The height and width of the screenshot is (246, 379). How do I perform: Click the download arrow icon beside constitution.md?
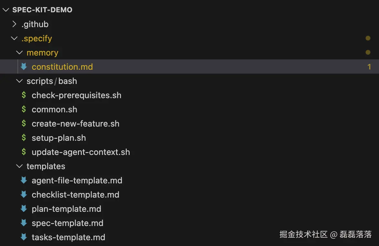point(24,67)
